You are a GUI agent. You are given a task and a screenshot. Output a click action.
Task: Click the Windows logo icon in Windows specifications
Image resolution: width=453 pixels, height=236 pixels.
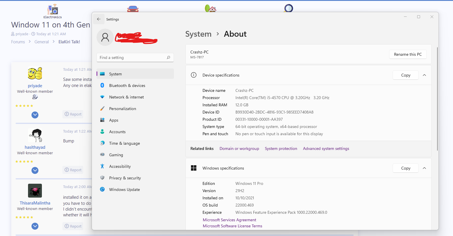194,168
